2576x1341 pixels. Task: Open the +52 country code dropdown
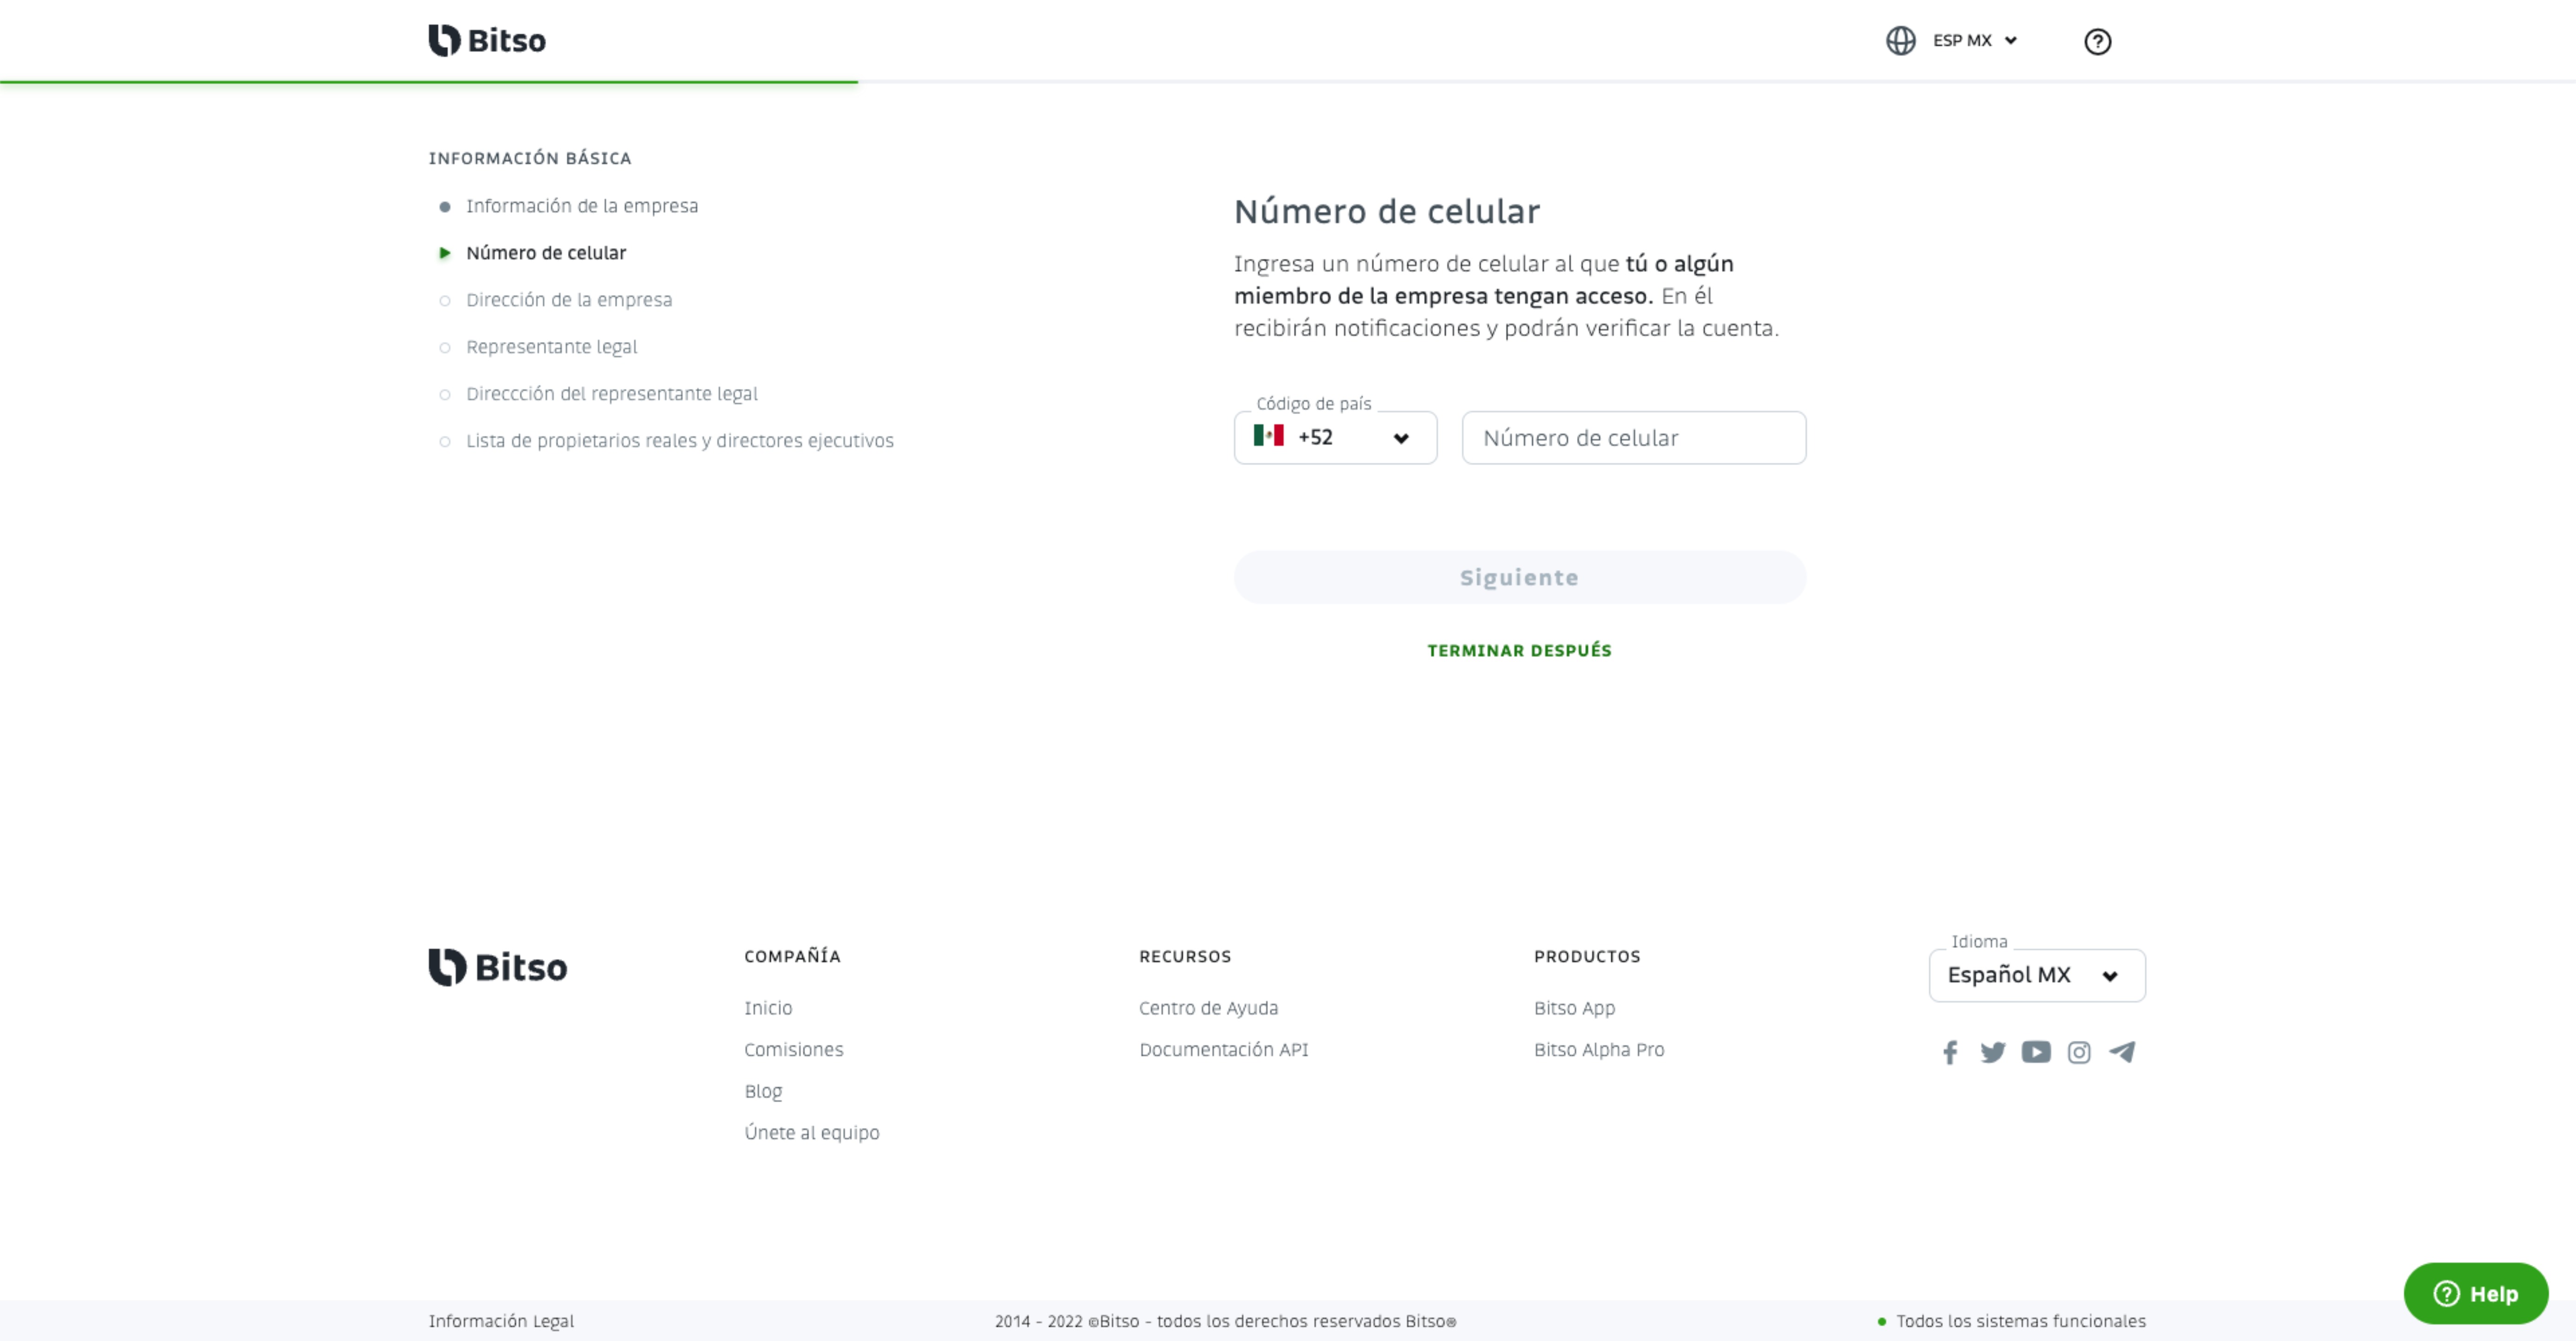point(1335,438)
